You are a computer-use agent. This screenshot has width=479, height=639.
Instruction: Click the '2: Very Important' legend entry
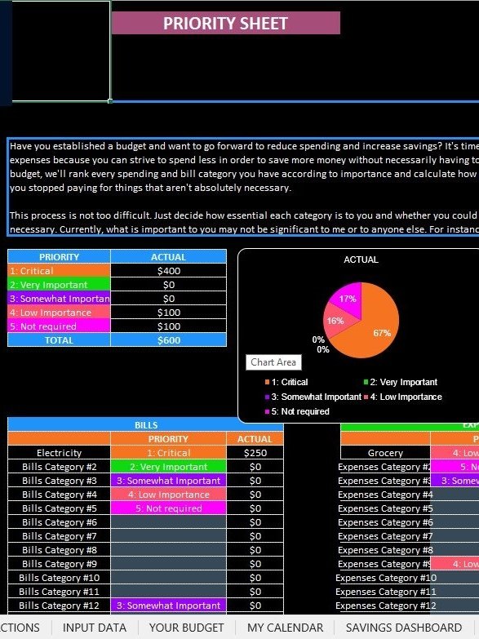(x=400, y=382)
